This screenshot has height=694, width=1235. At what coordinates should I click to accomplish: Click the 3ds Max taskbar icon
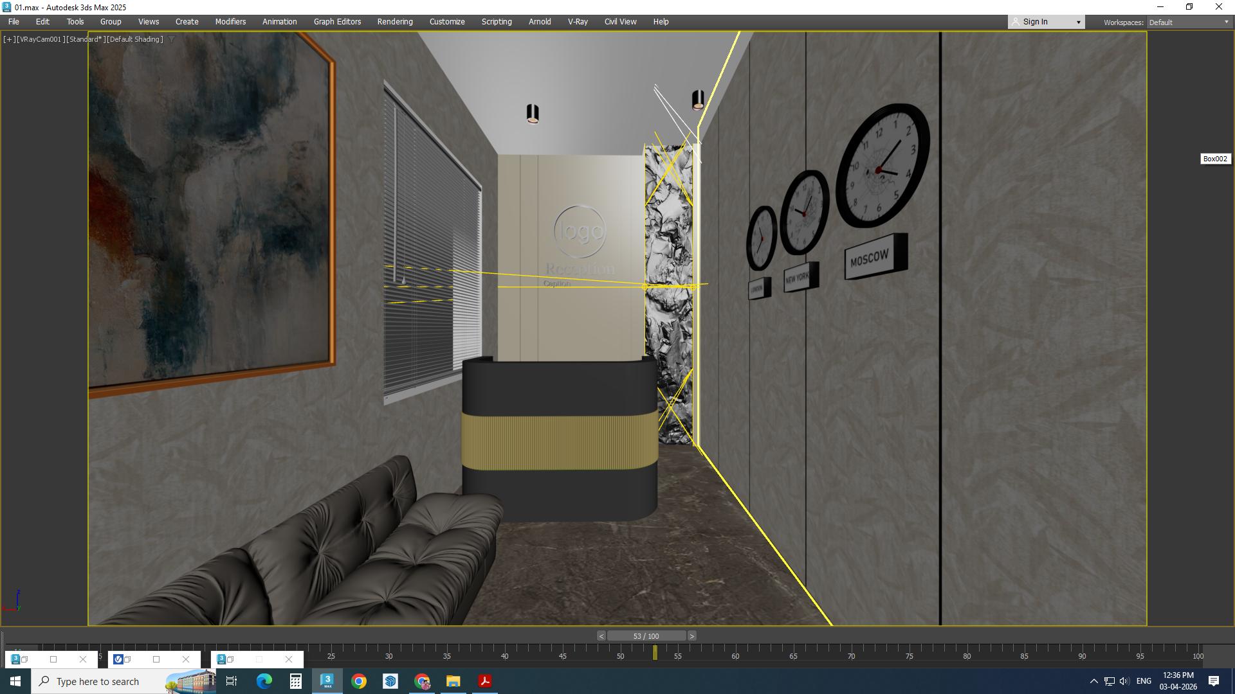[327, 681]
